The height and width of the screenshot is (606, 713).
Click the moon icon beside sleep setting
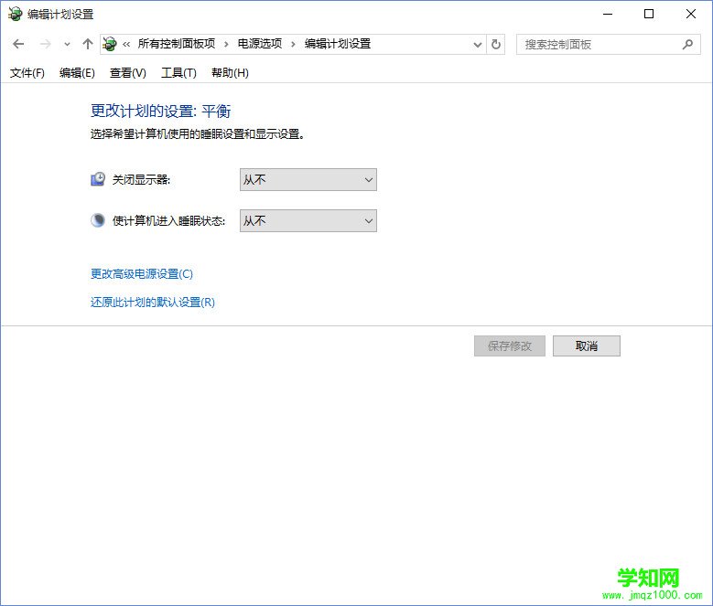tap(98, 220)
